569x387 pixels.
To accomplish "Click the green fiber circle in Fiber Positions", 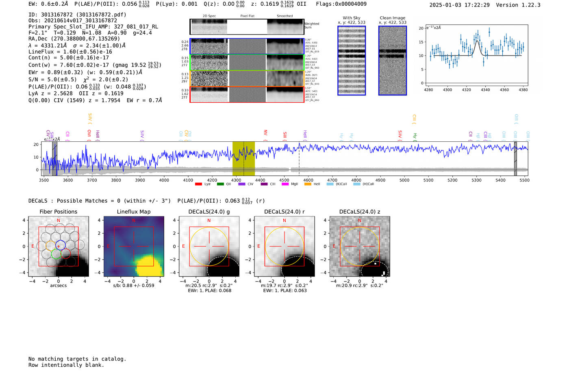I will coord(56,254).
